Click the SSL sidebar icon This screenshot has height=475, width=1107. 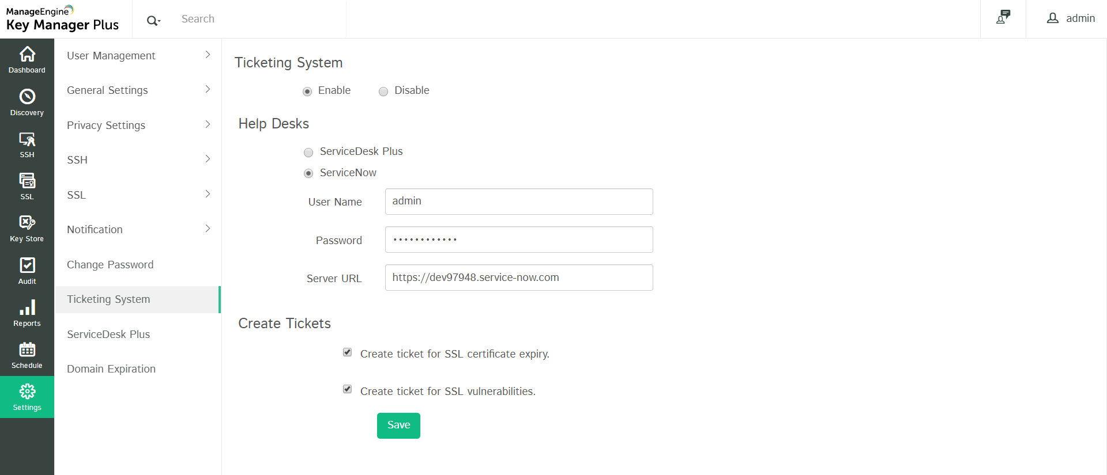click(27, 185)
